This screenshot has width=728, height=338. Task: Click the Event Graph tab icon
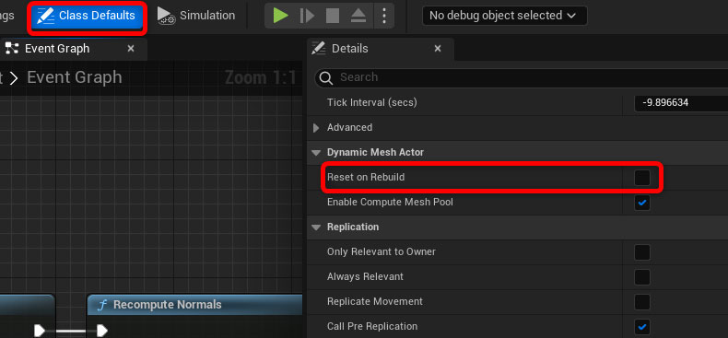tap(12, 48)
